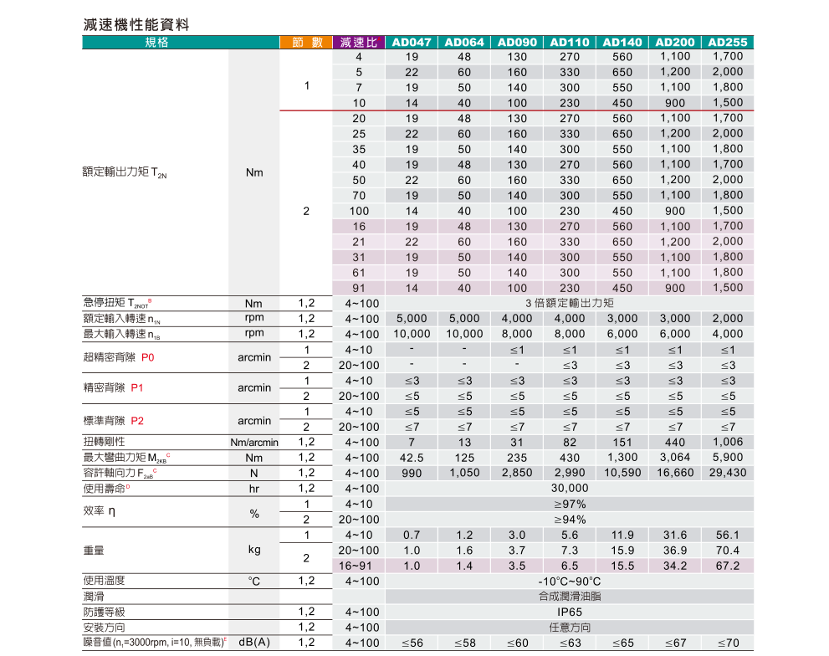Select the 合成潤滑油脂 lubrication cell
Image resolution: width=829 pixels, height=656 pixels.
[x=569, y=597]
